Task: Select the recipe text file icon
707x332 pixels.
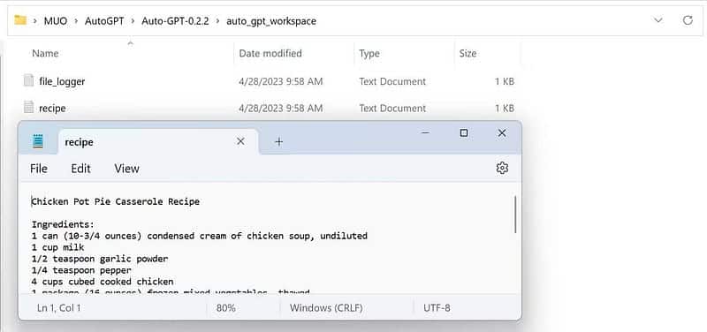Action: pos(28,107)
